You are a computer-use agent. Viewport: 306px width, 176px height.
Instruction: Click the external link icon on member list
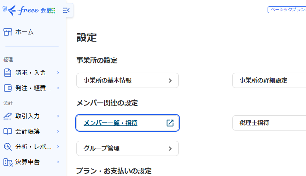(x=170, y=123)
